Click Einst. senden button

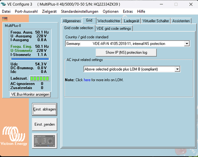tap(44, 124)
